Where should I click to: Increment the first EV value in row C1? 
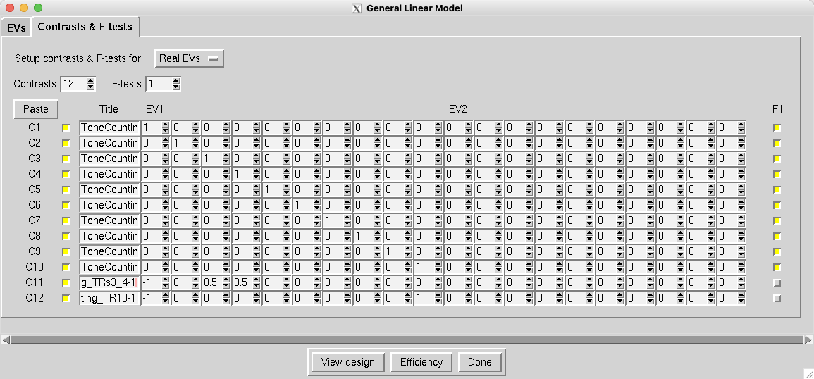165,125
